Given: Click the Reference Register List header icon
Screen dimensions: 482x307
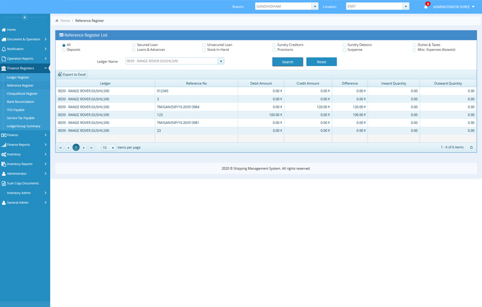Looking at the screenshot, I should coord(61,35).
